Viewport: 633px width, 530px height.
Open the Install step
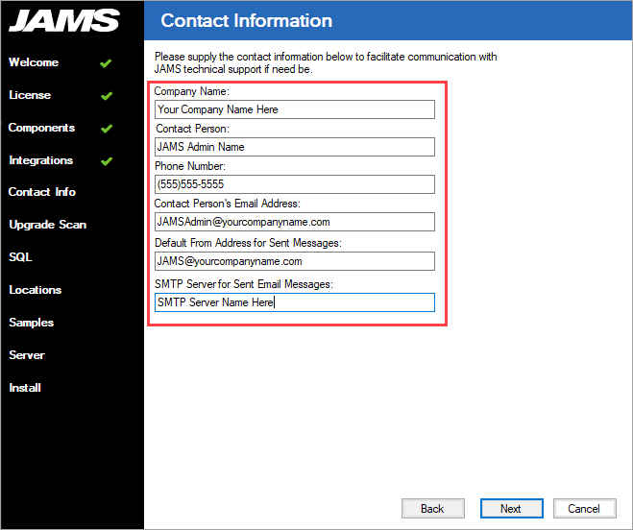[25, 388]
